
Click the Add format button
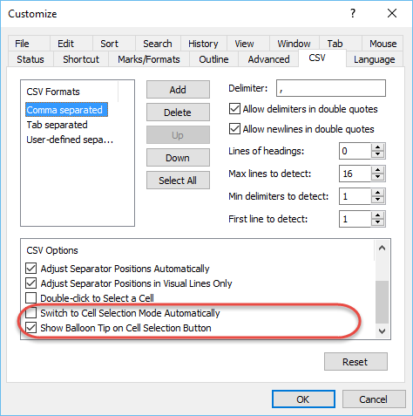click(178, 90)
